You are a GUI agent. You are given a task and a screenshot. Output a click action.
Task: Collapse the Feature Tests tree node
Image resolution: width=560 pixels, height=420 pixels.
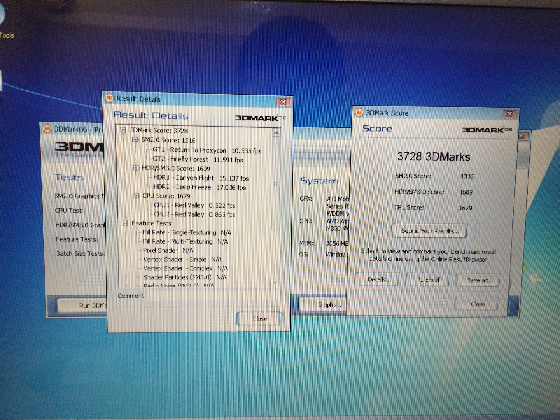[x=125, y=223]
